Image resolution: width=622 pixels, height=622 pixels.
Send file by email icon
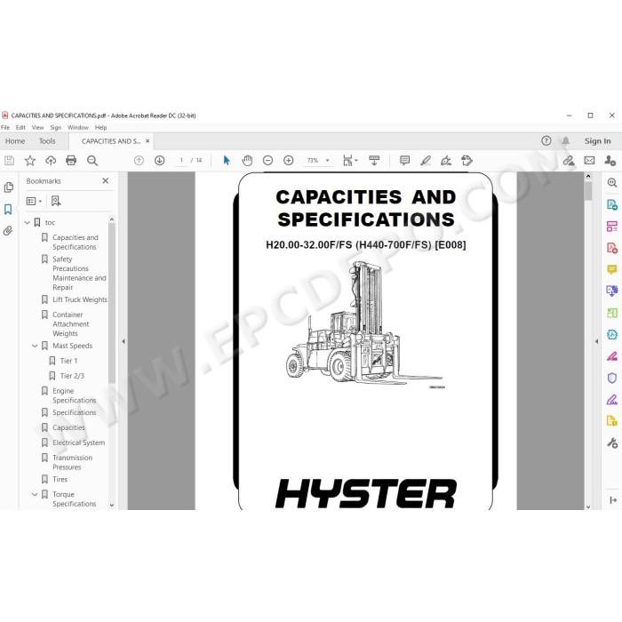(x=589, y=161)
